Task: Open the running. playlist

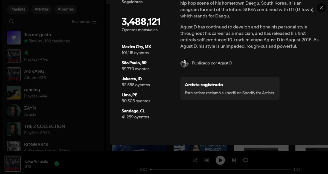Action: tap(53, 93)
